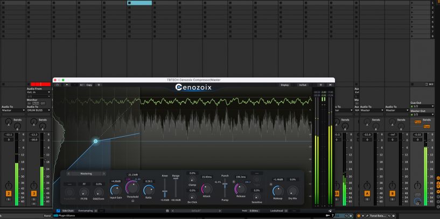Open the Display menu in Cenozoix
Viewport: 440px width, 219px height.
(x=284, y=84)
